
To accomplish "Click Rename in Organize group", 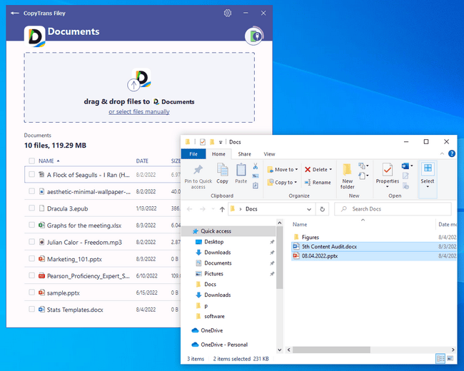I will click(318, 183).
